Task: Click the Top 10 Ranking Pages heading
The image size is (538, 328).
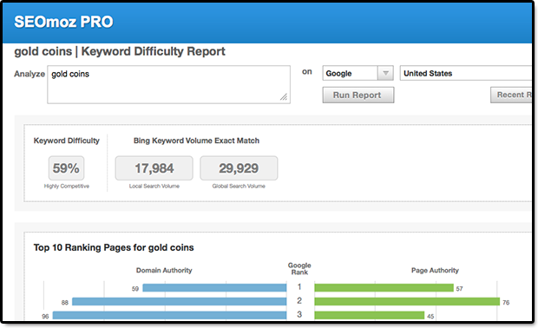Action: [x=114, y=247]
